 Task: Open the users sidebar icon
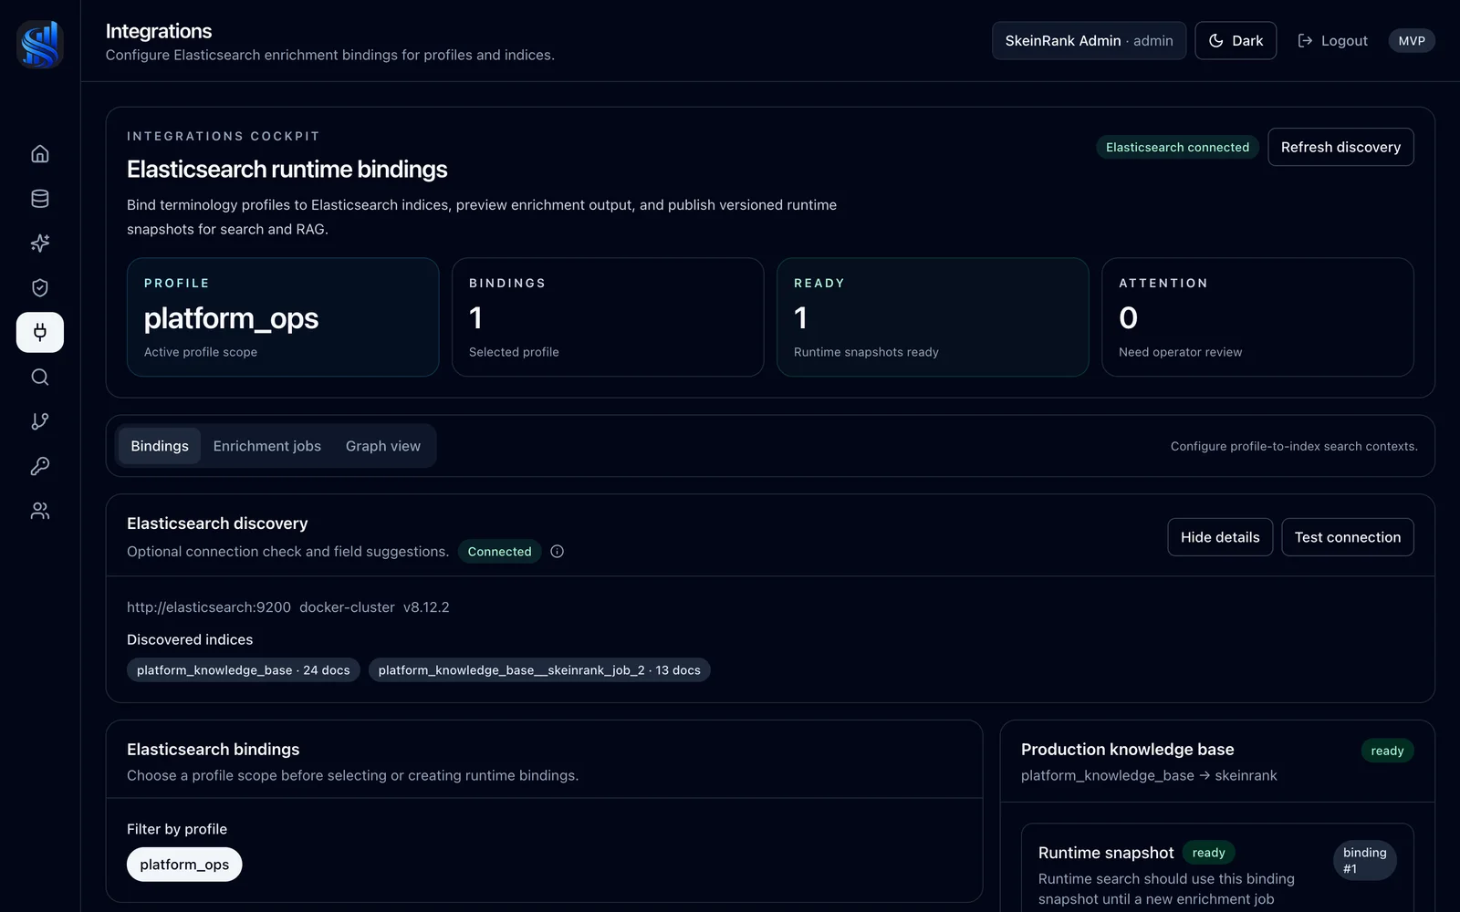(40, 511)
